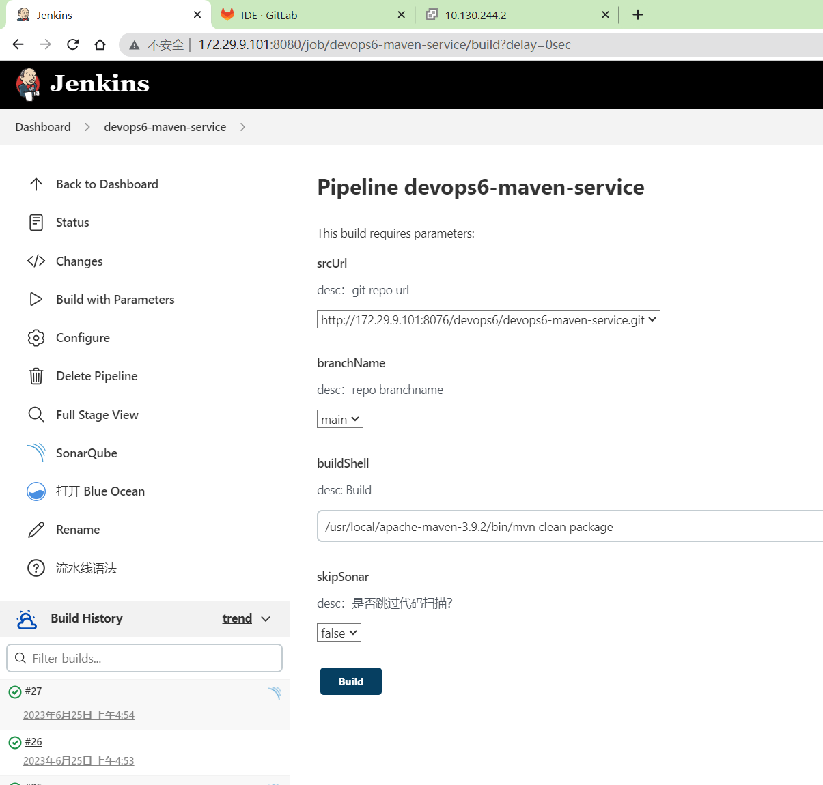This screenshot has height=785, width=823.
Task: Click the Build with Parameters play icon
Action: [x=36, y=299]
